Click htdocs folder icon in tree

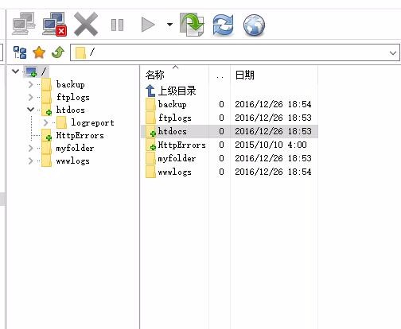(x=47, y=110)
